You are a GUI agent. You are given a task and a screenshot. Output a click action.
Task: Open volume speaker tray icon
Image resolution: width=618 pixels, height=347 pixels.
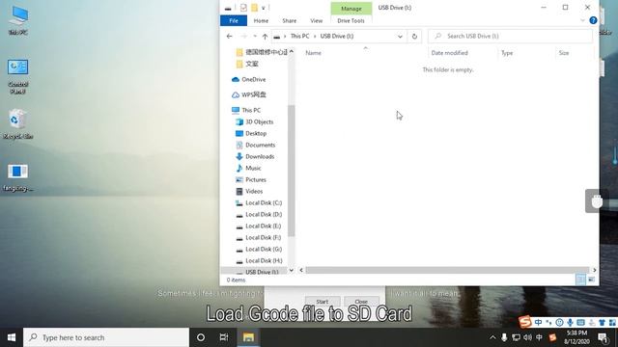pos(527,337)
